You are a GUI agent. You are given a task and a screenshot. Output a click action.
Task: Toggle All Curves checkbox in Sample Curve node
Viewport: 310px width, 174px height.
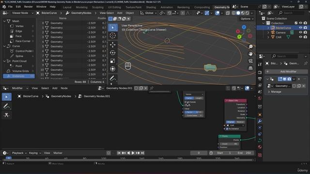[x=186, y=102]
